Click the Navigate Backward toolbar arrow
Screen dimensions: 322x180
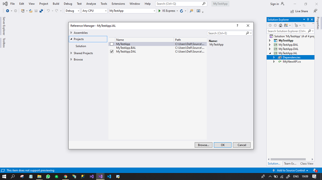click(x=8, y=11)
